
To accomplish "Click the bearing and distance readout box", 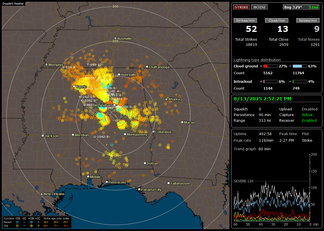I will (x=301, y=7).
